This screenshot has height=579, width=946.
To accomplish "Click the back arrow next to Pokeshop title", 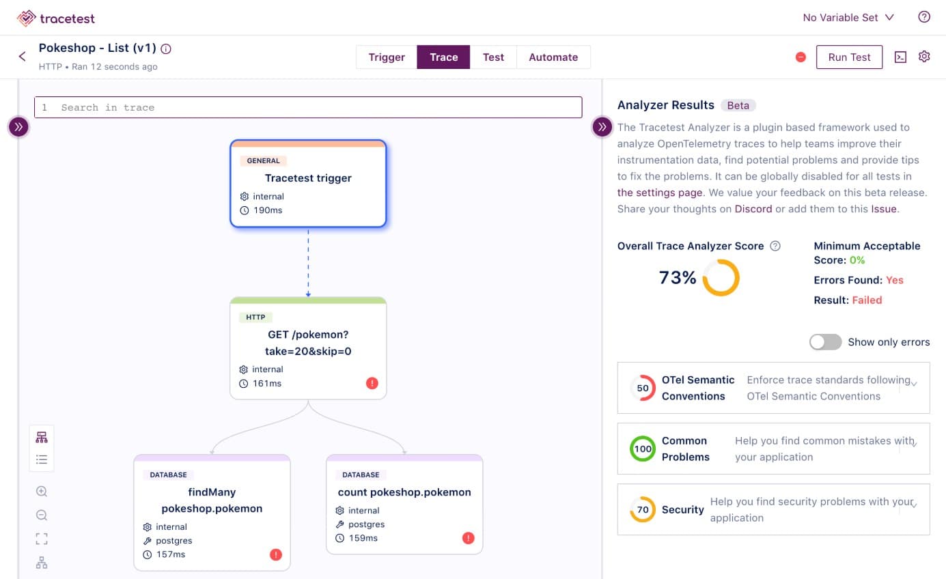I will point(22,57).
